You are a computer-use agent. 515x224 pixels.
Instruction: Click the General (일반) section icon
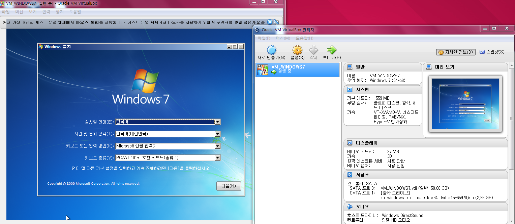click(350, 67)
